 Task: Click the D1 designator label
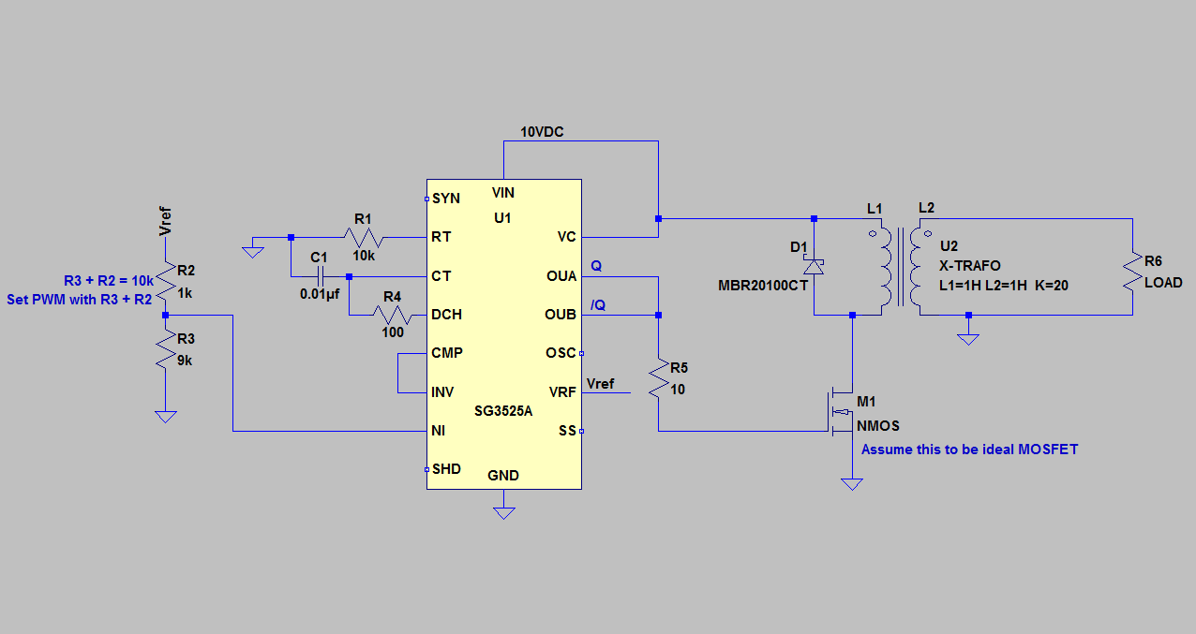[x=799, y=247]
